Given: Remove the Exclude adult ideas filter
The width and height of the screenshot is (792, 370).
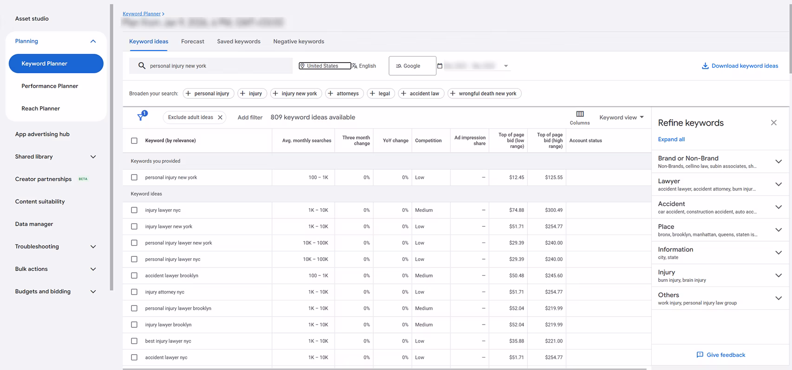Looking at the screenshot, I should pyautogui.click(x=220, y=117).
